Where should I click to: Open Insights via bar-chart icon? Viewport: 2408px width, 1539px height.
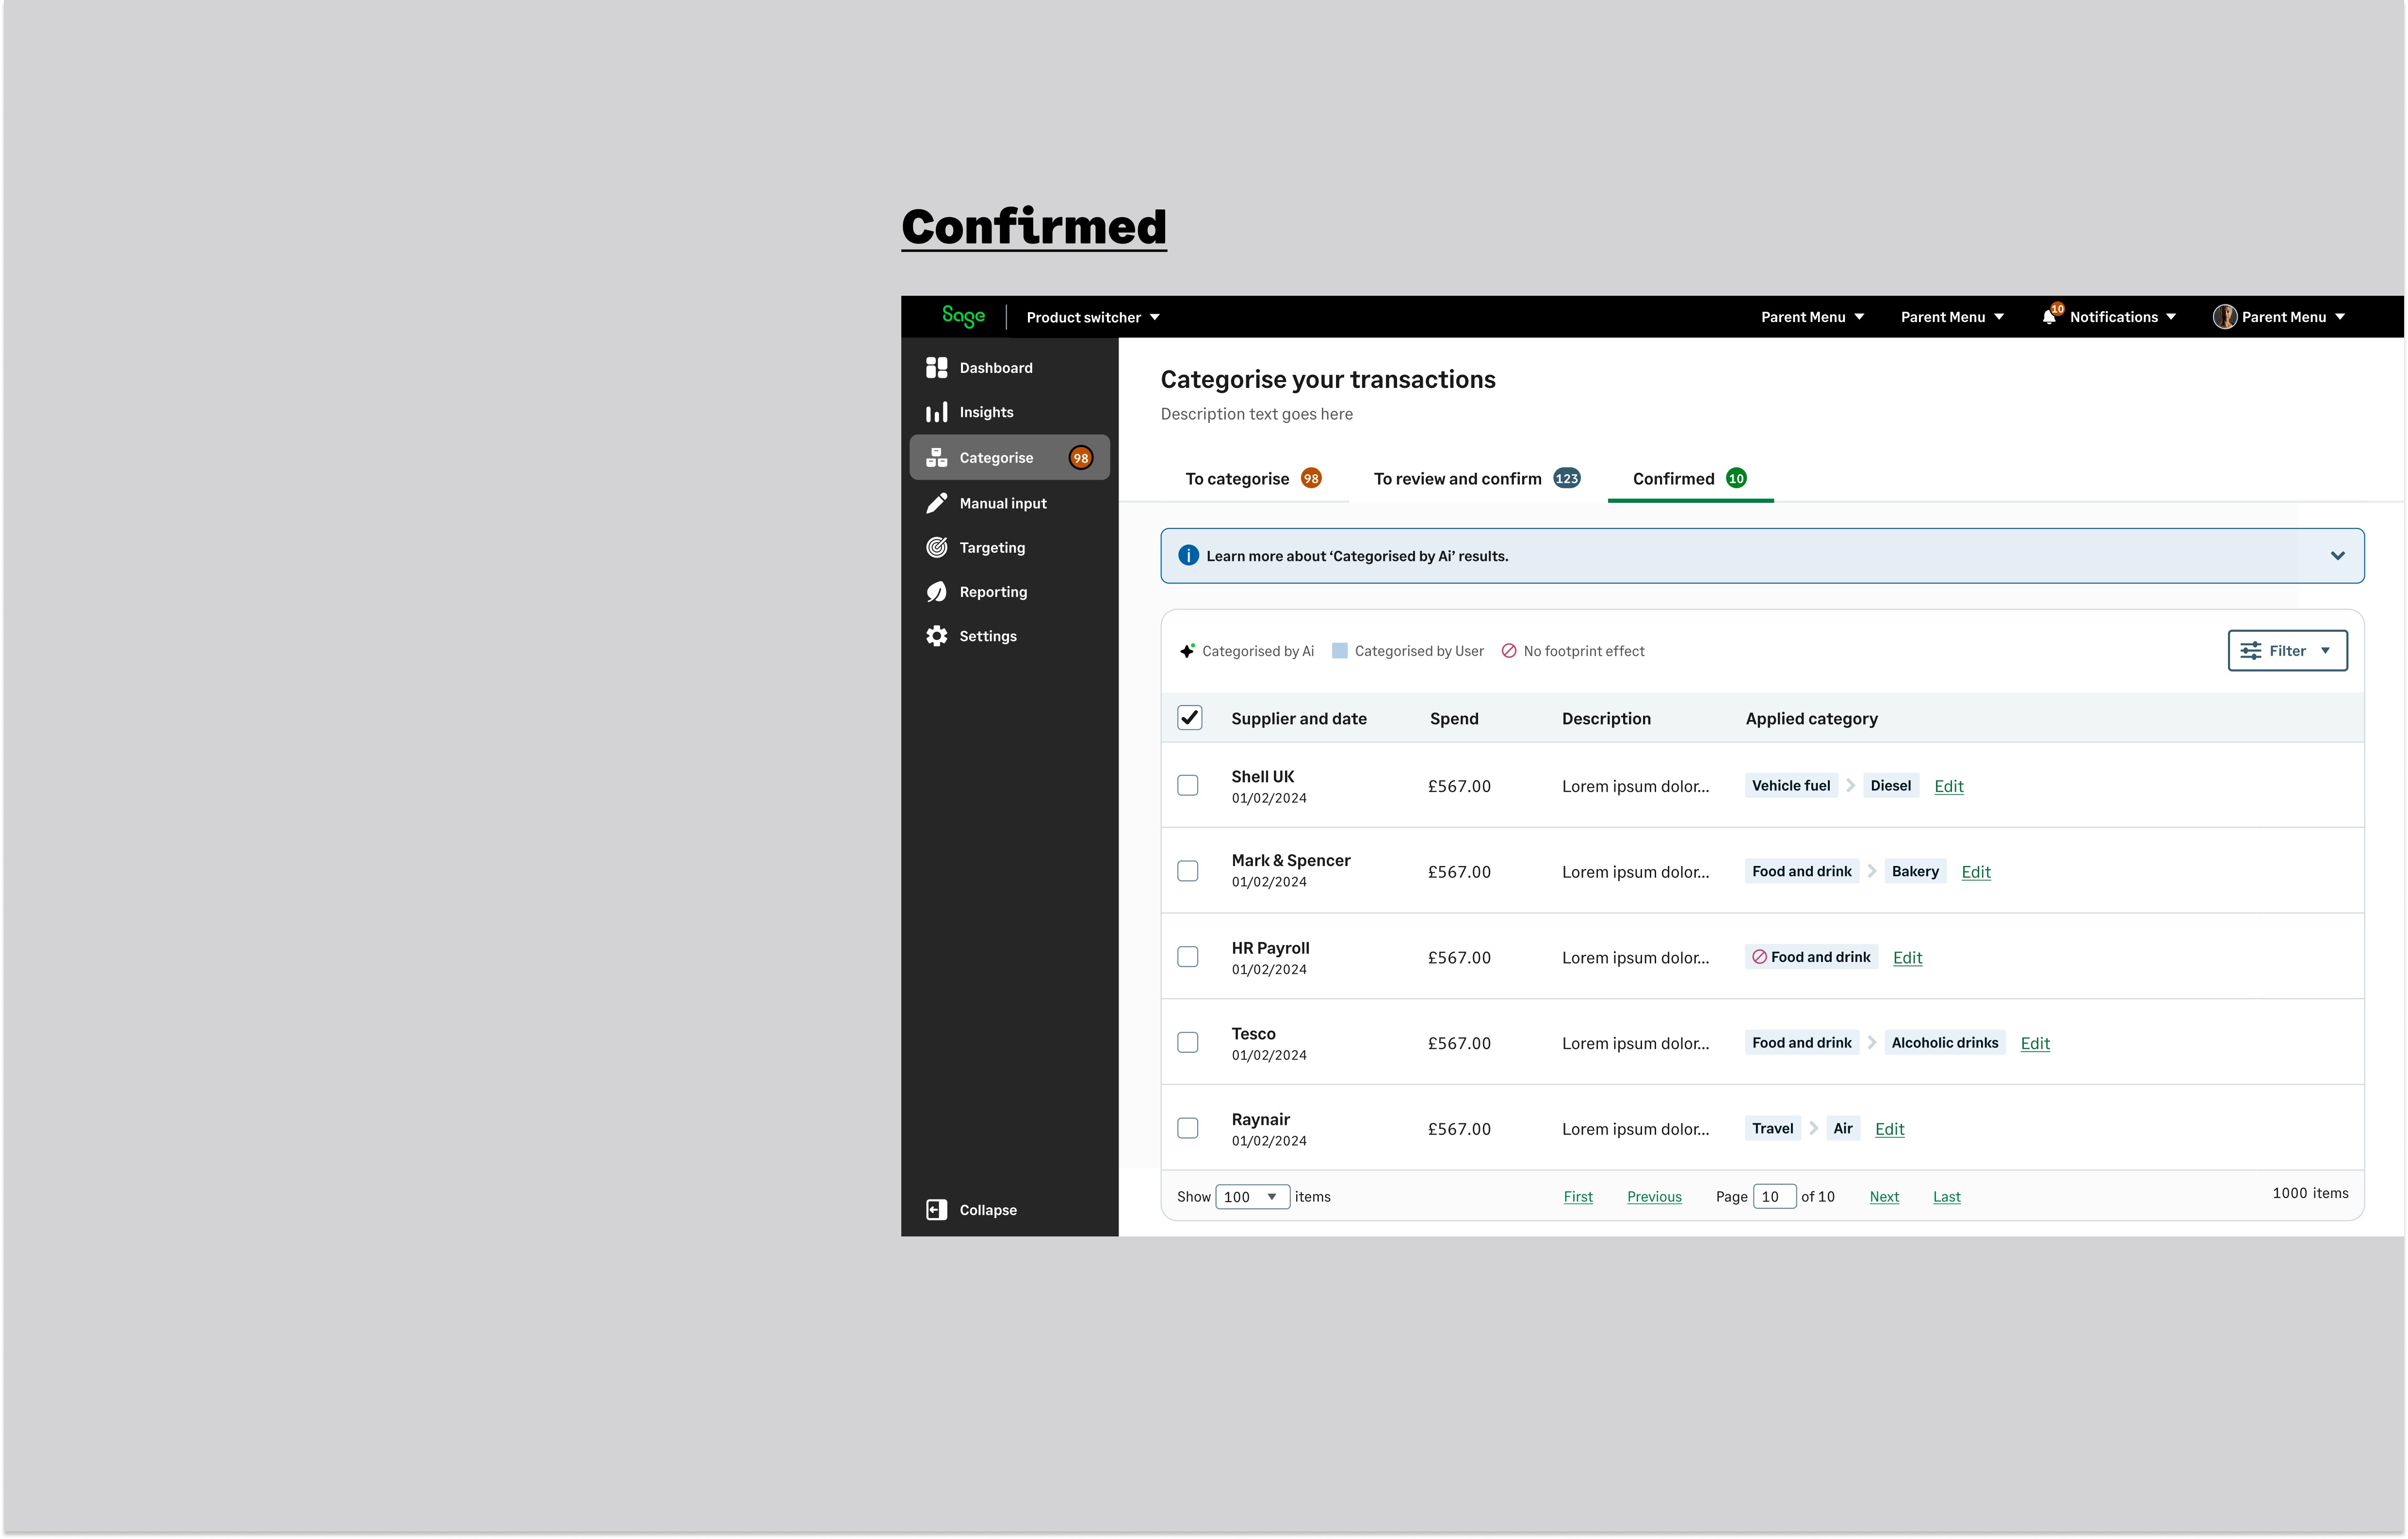(x=936, y=413)
